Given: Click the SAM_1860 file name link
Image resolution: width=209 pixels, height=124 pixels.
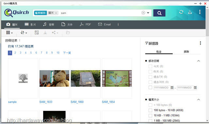Looking at the screenshot, I should click(x=77, y=102).
